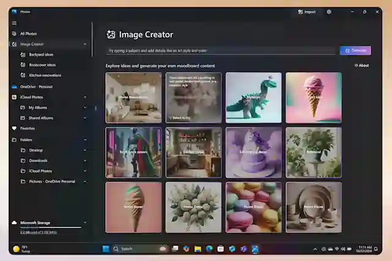Click the Photos app taskbar icon

(255, 249)
